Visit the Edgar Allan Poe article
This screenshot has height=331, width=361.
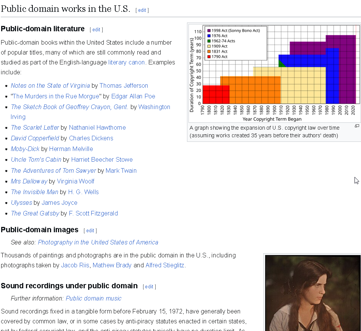(x=133, y=96)
